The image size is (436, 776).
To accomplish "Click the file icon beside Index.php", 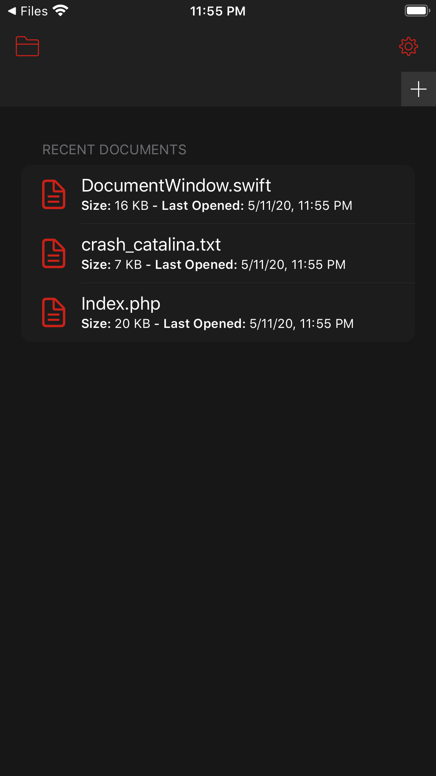I will (x=54, y=312).
